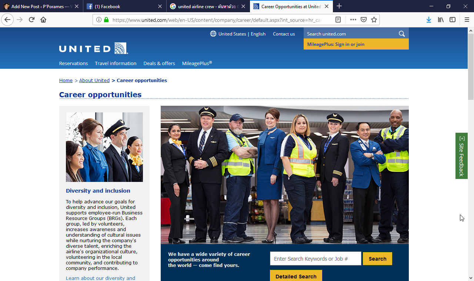Click the Home breadcrumb link

pyautogui.click(x=66, y=80)
